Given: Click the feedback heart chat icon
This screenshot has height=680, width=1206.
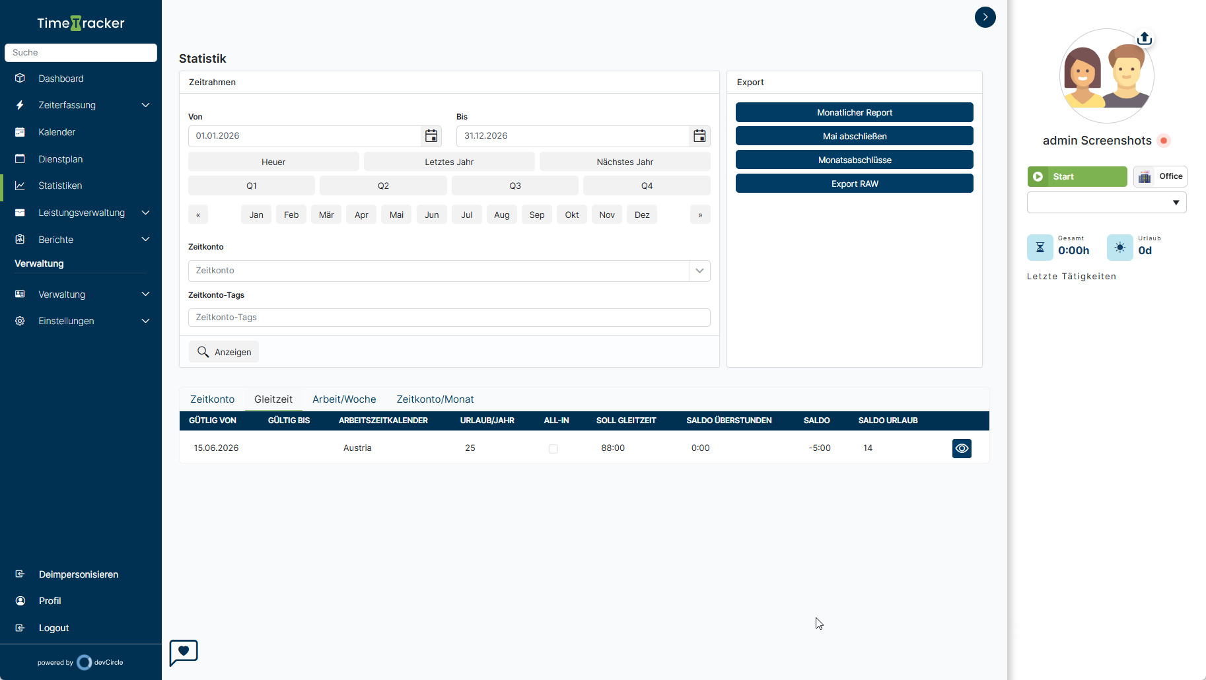Looking at the screenshot, I should [x=184, y=652].
